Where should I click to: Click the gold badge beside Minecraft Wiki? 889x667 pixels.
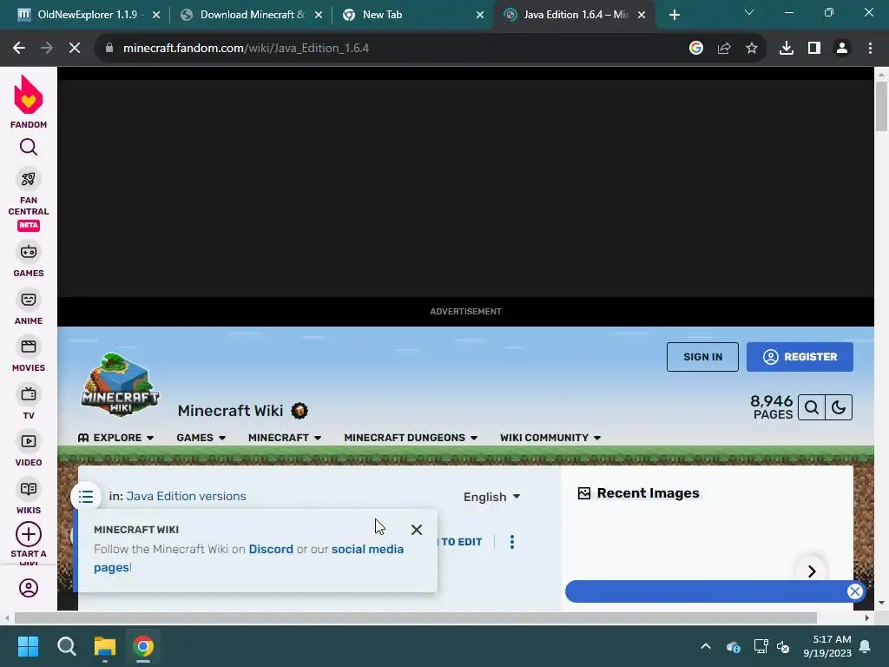tap(300, 411)
